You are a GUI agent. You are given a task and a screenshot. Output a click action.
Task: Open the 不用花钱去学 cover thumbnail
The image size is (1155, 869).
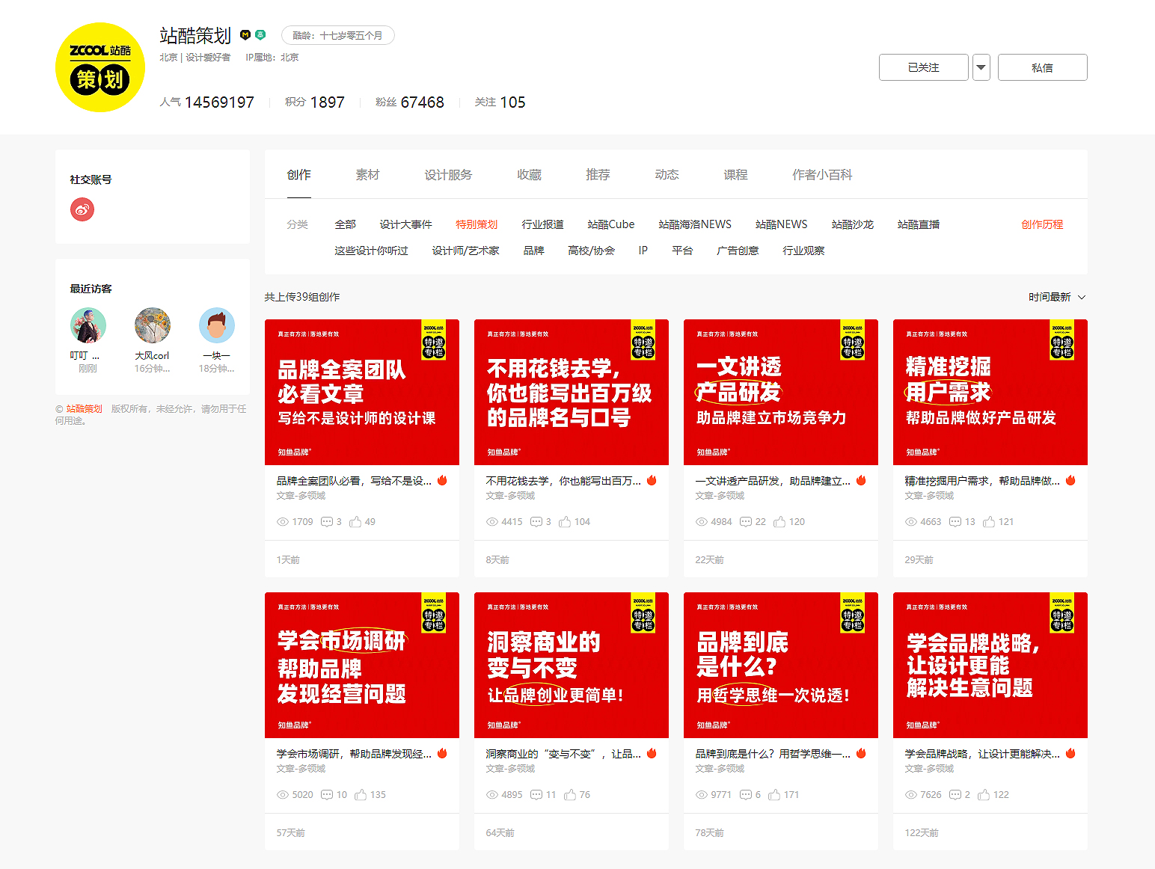572,392
